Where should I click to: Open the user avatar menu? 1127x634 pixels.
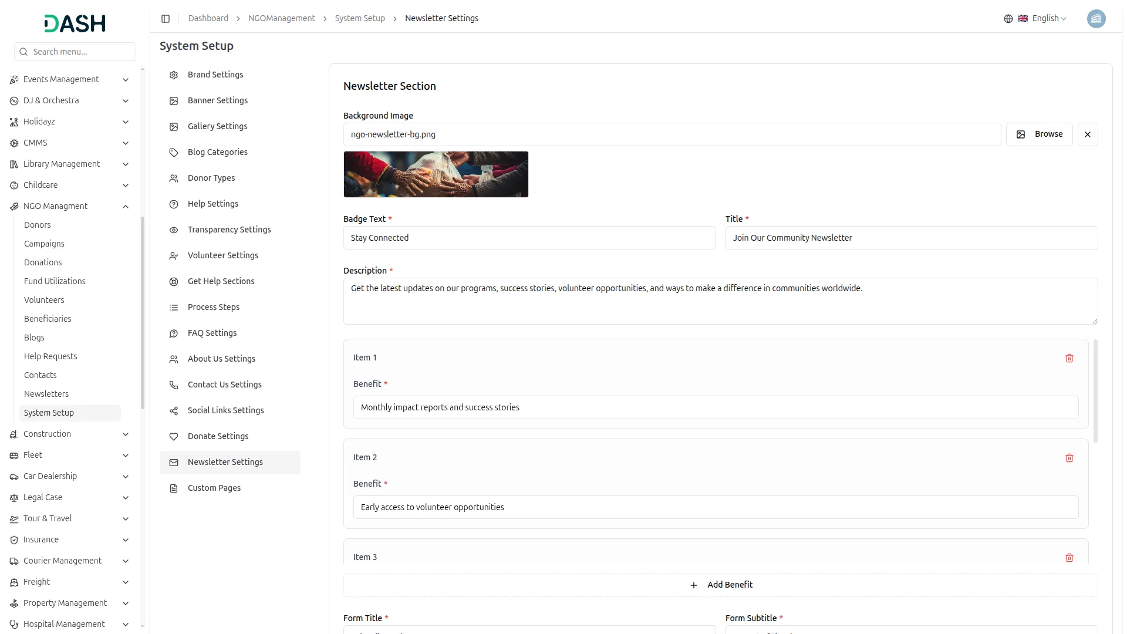[x=1096, y=19]
